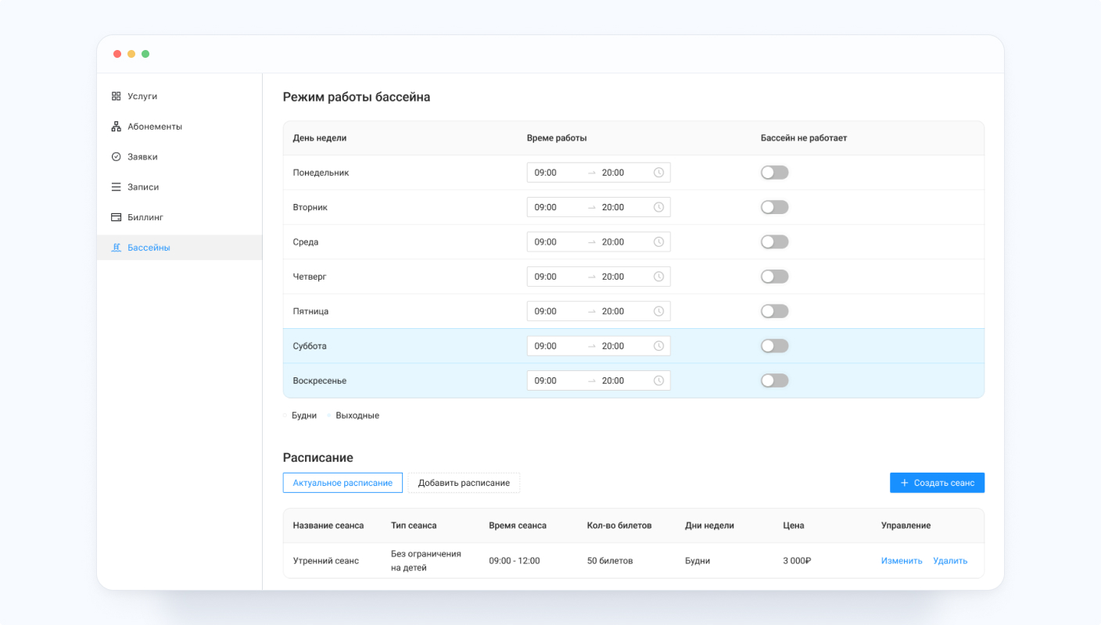Click the Режим работы бассейна heading
Image resolution: width=1101 pixels, height=625 pixels.
tap(357, 98)
